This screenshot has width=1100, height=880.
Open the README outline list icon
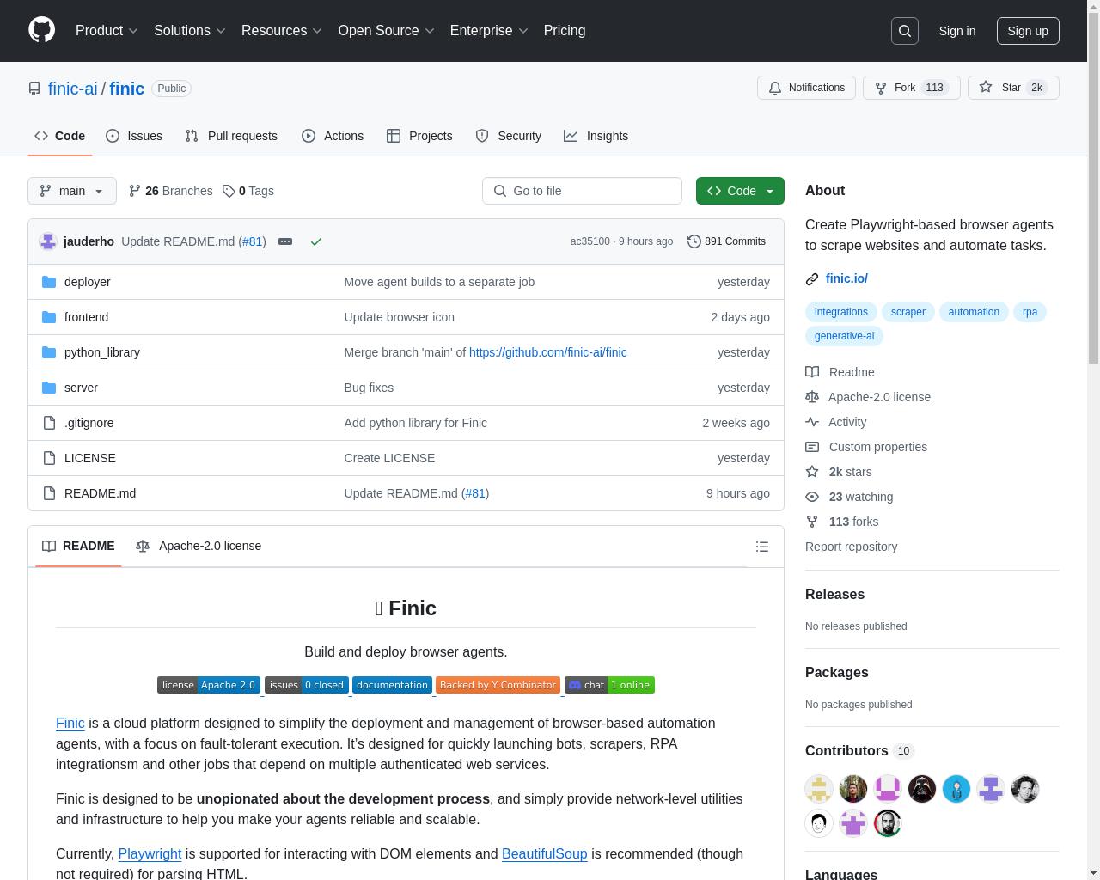(x=761, y=547)
